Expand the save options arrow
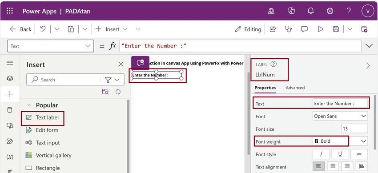 [x=350, y=29]
